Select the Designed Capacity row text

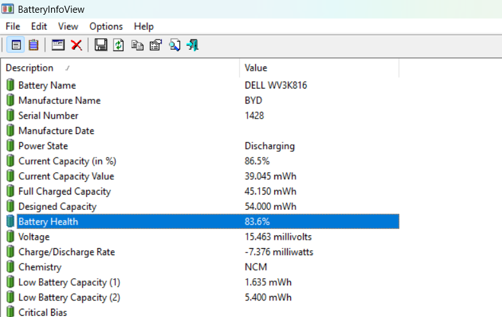coord(57,207)
